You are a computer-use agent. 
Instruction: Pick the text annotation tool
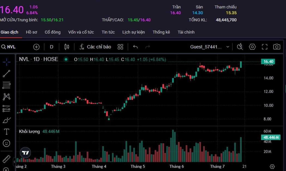click(x=7, y=132)
